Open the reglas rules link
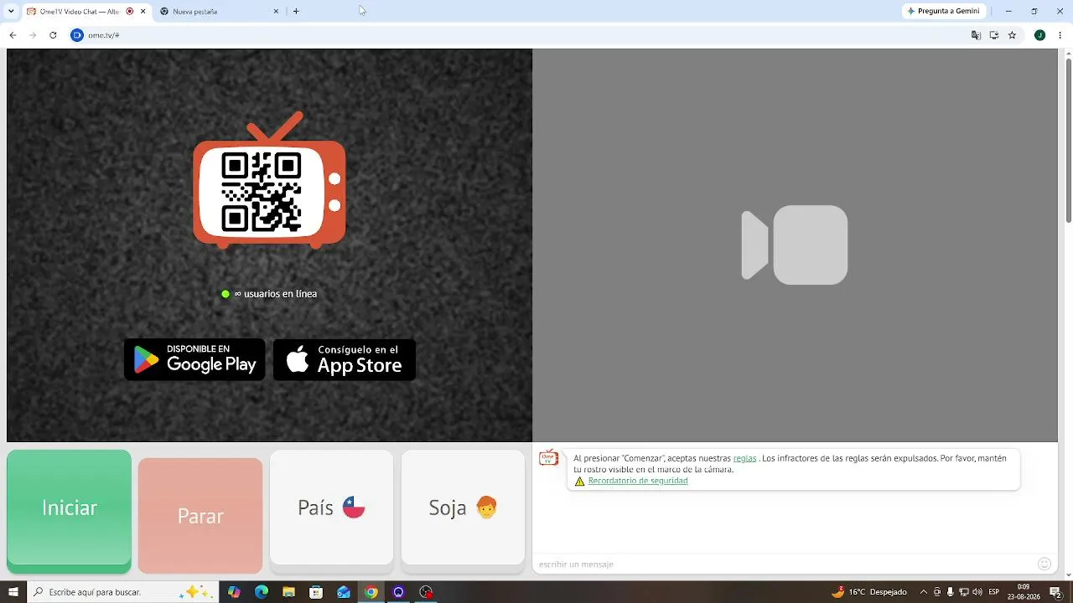The height and width of the screenshot is (603, 1073). (x=744, y=458)
